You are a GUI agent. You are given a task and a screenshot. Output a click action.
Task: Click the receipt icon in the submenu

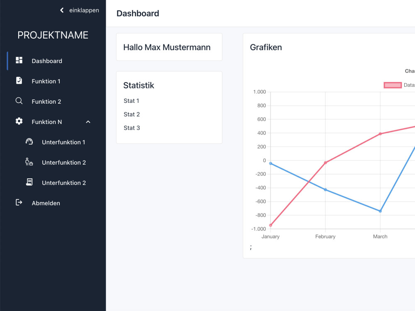pos(29,182)
